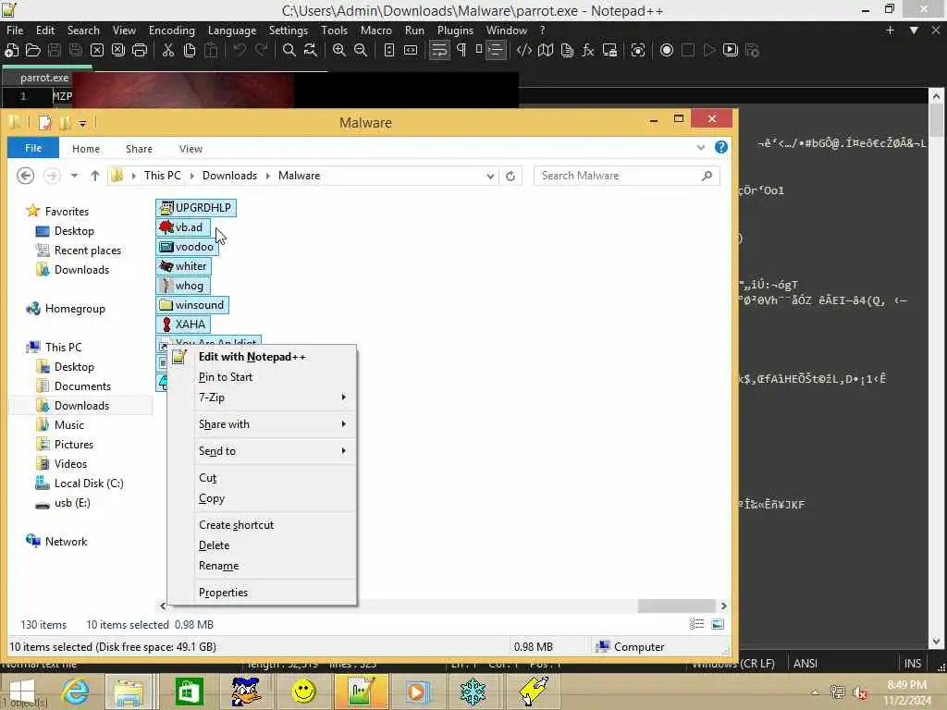Open Explorer Help question icon

(720, 147)
